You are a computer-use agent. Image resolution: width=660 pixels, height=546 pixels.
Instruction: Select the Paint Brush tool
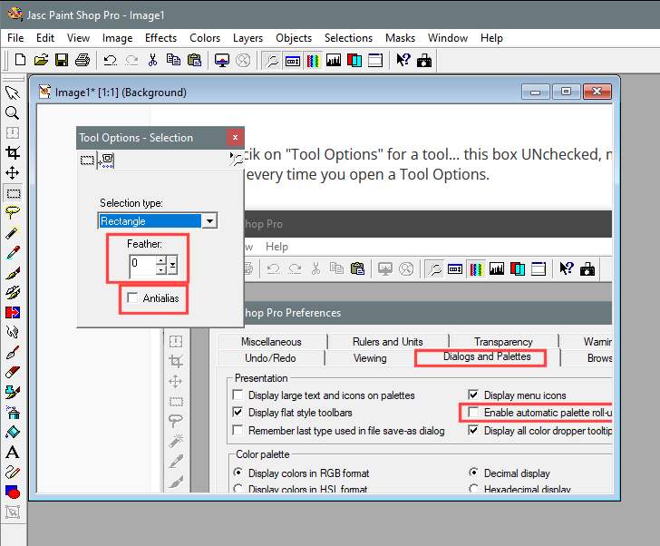13,273
